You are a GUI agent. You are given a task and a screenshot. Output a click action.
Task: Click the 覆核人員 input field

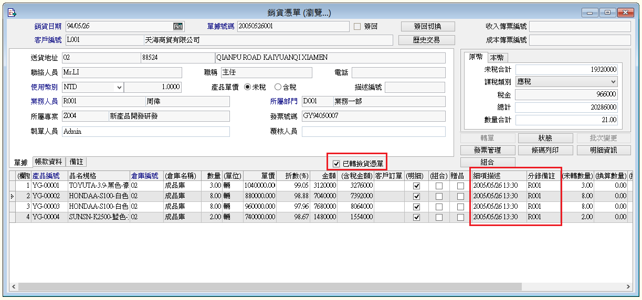click(x=373, y=132)
